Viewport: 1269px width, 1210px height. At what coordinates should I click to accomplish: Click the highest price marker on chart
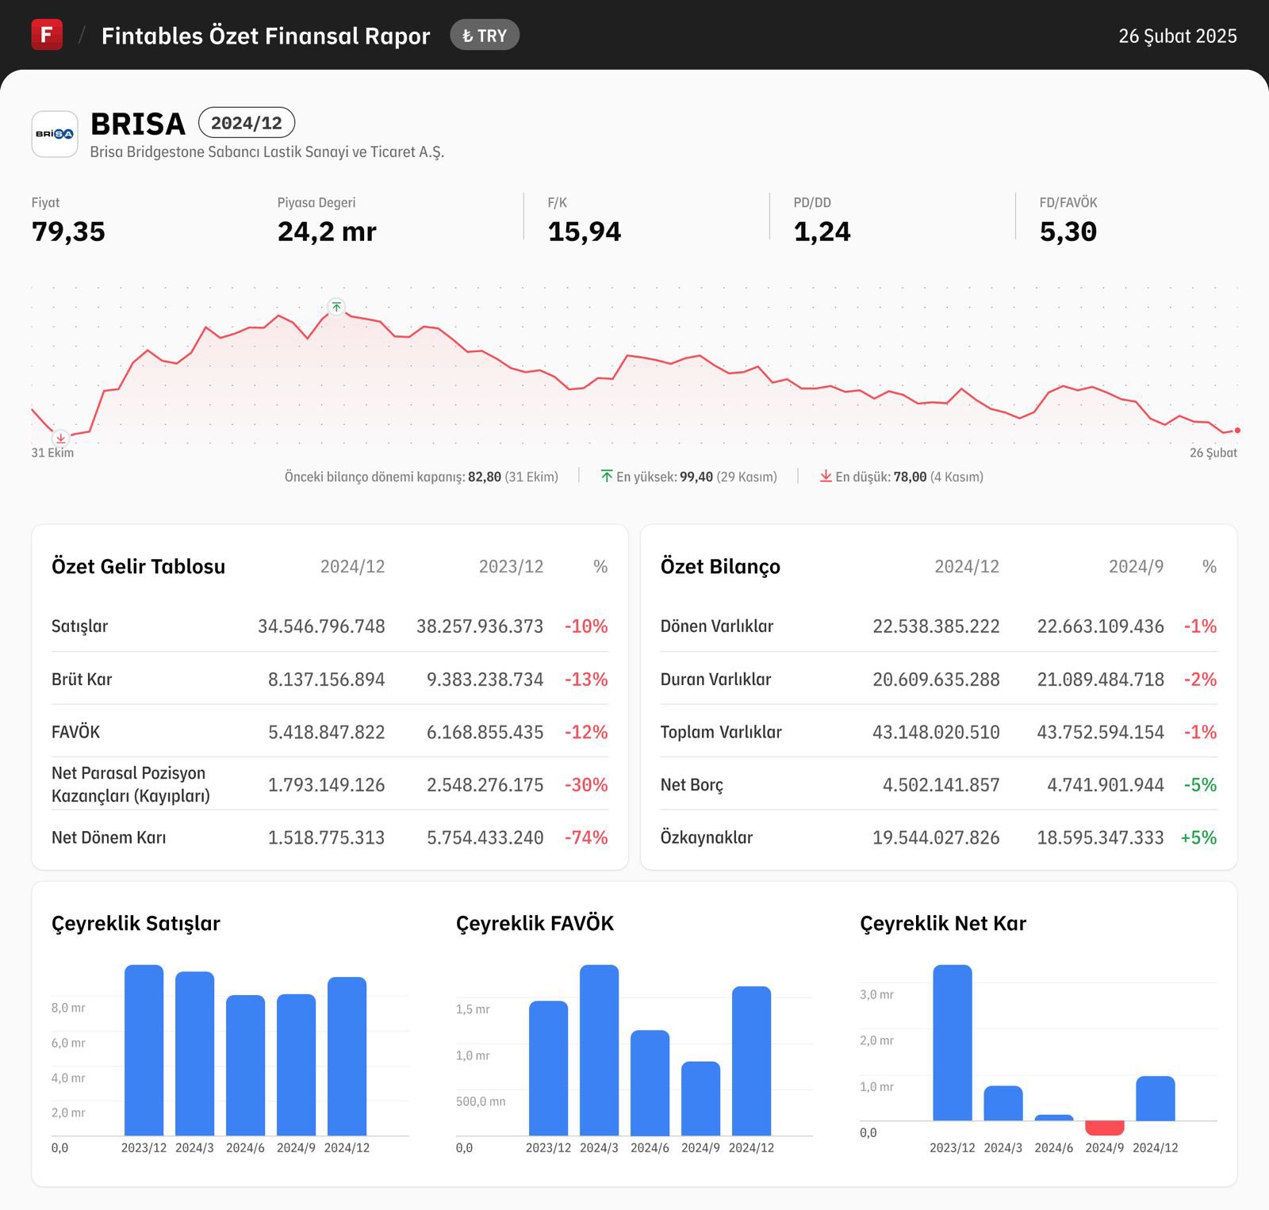point(336,307)
